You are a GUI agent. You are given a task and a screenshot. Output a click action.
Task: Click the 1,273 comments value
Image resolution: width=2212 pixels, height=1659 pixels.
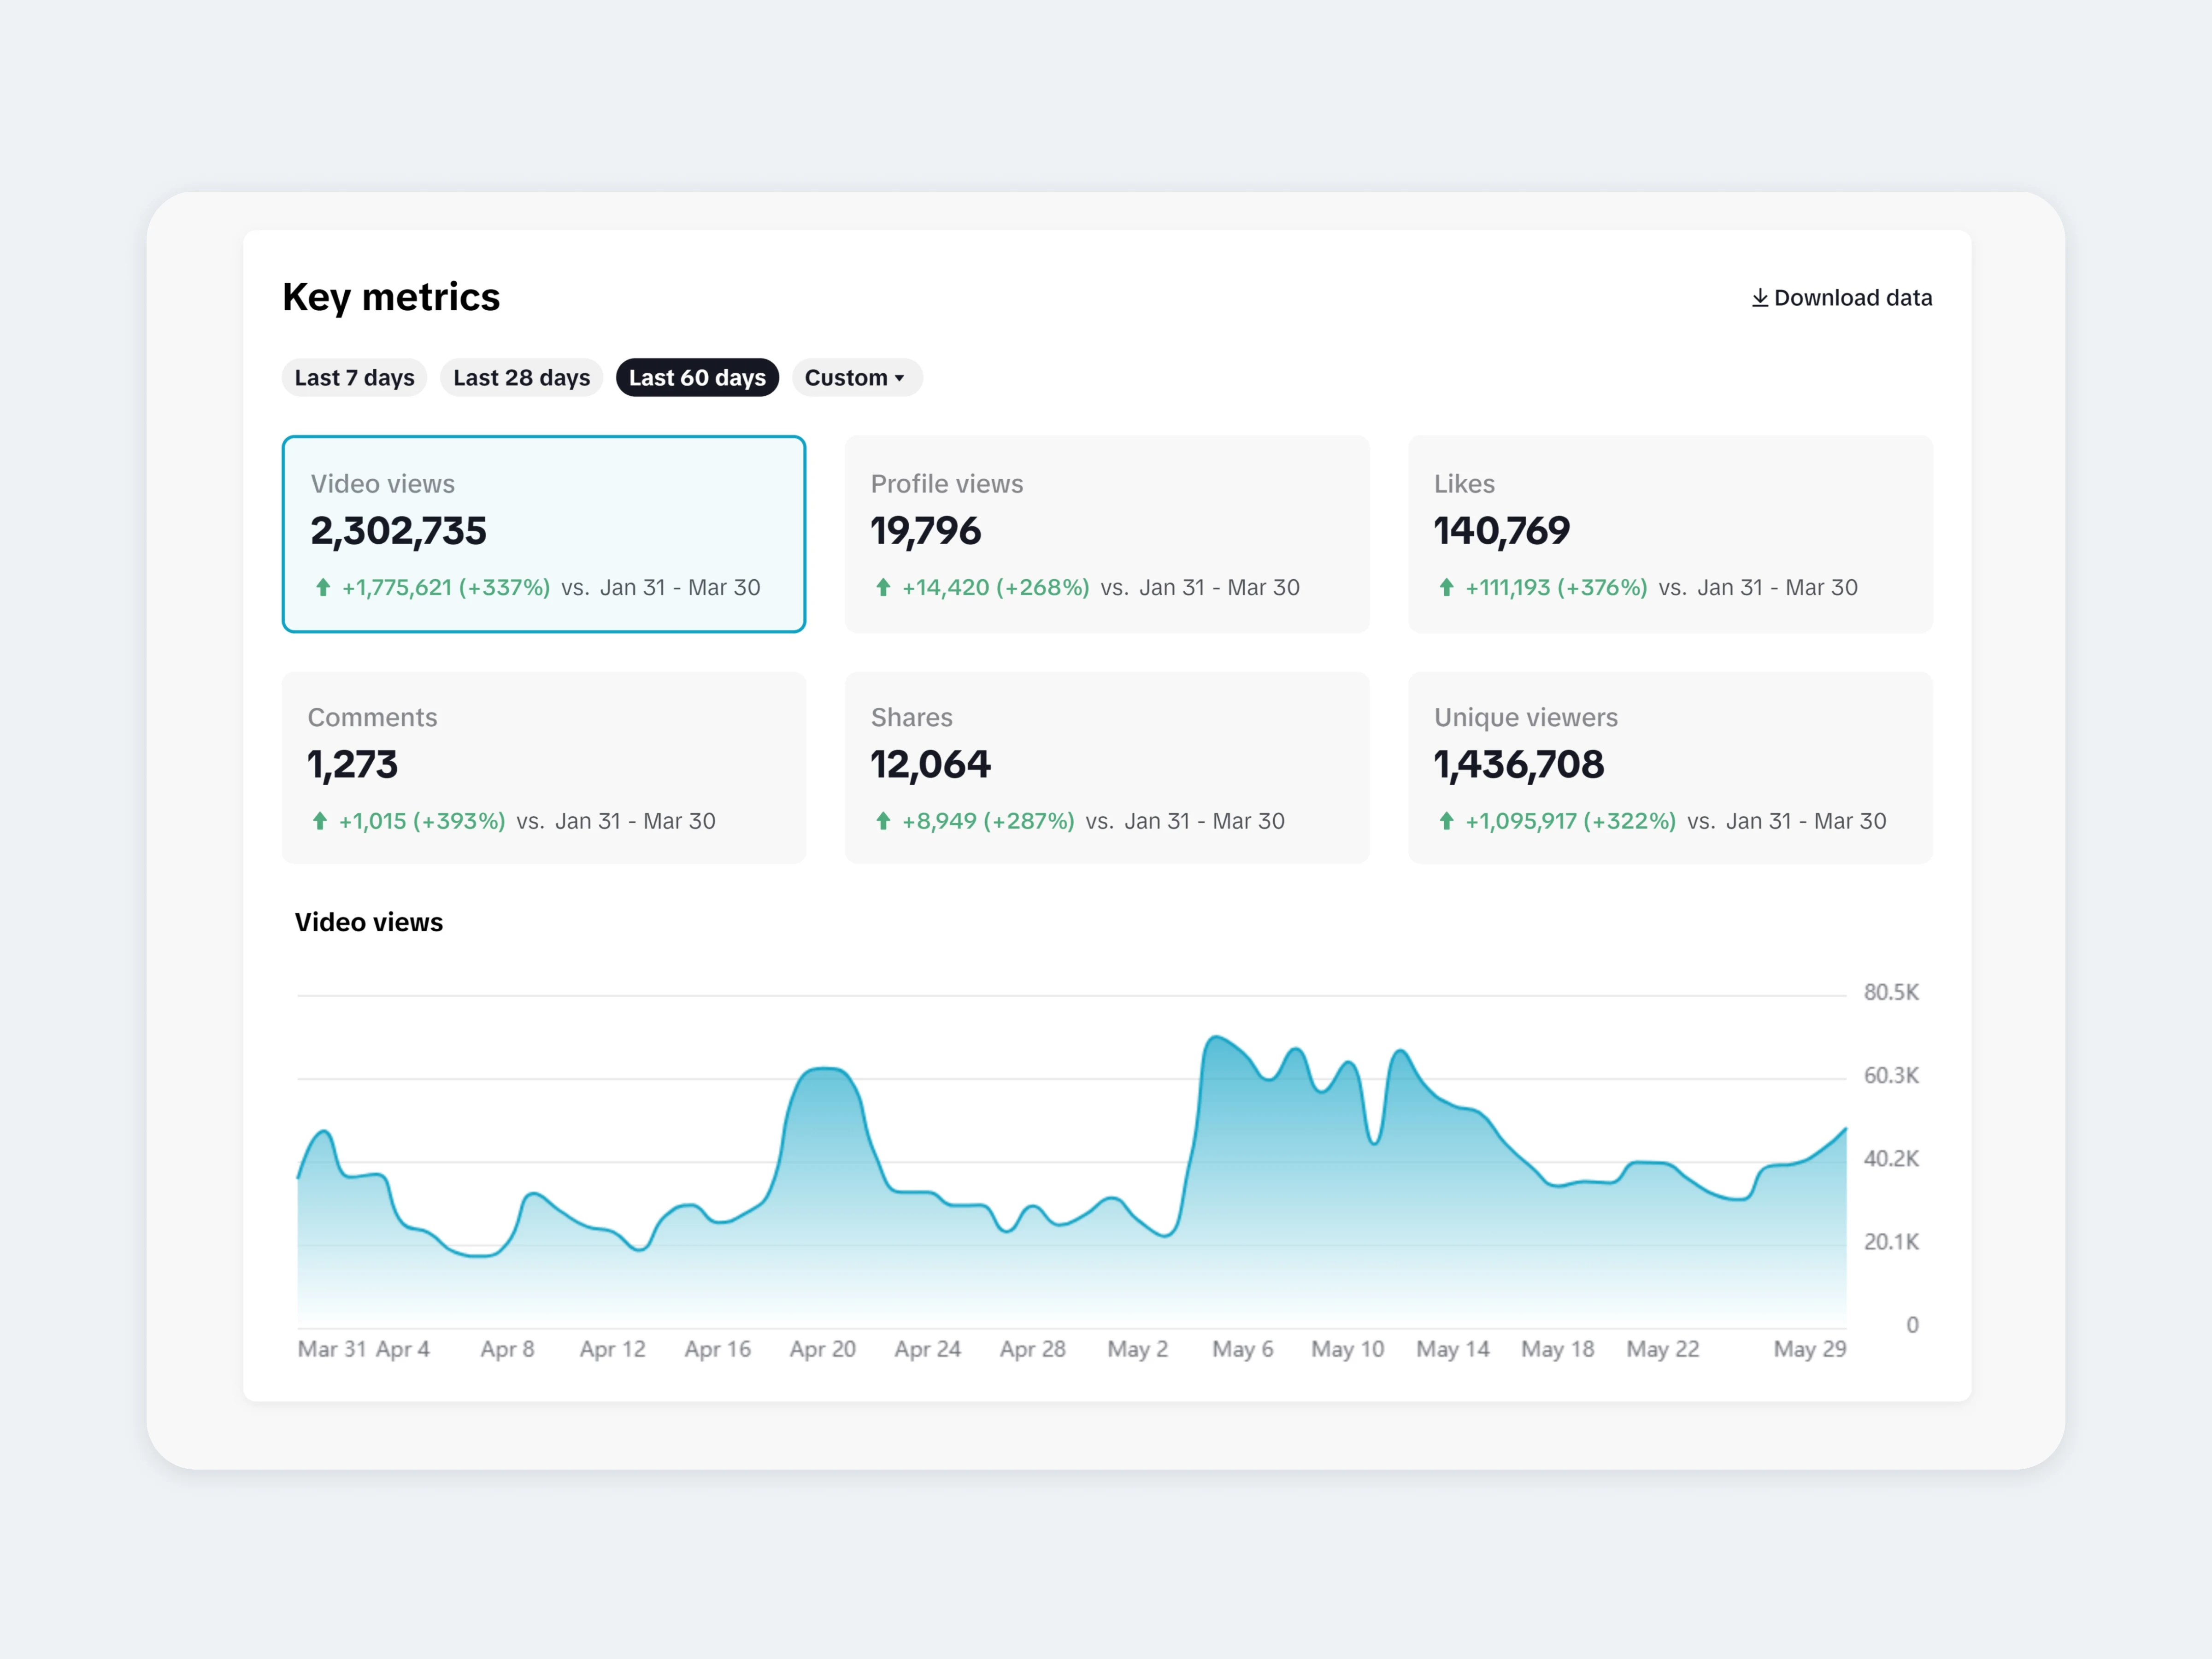pos(352,766)
